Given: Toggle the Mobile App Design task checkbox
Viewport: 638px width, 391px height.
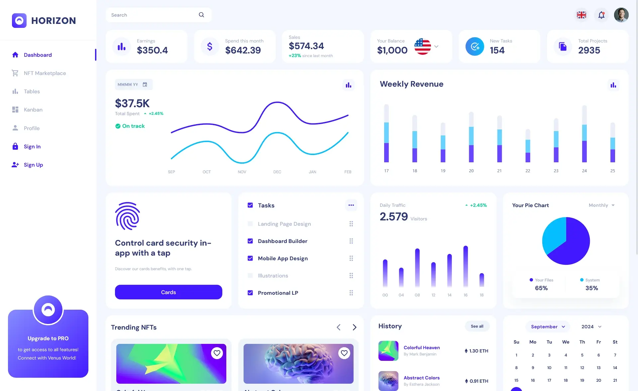Looking at the screenshot, I should (250, 258).
